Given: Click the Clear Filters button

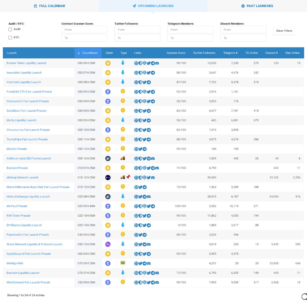Looking at the screenshot, I should [284, 31].
